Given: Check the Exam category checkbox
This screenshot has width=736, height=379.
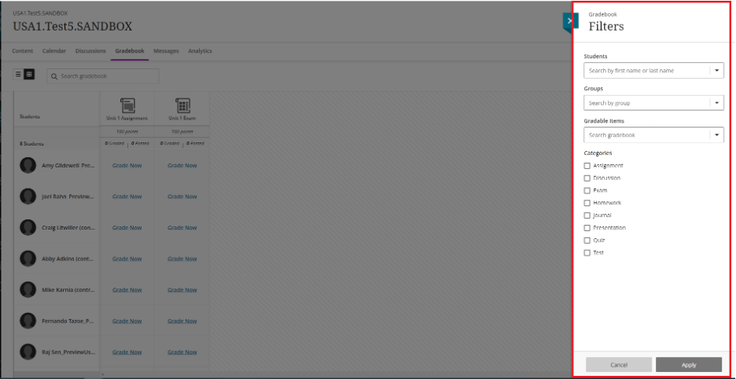Looking at the screenshot, I should coord(587,190).
